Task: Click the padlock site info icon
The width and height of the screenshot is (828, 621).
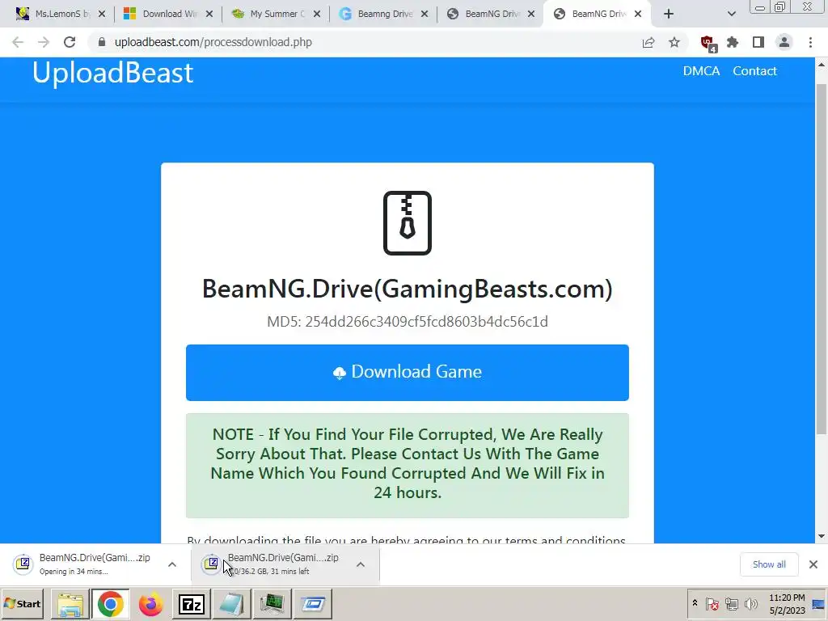Action: [x=102, y=42]
